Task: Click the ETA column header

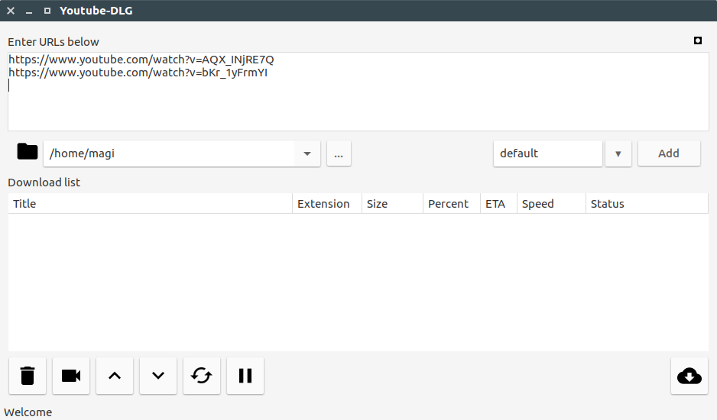Action: point(498,204)
